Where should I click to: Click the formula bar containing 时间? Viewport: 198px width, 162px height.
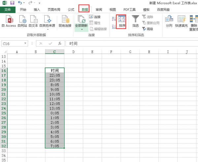coord(132,44)
